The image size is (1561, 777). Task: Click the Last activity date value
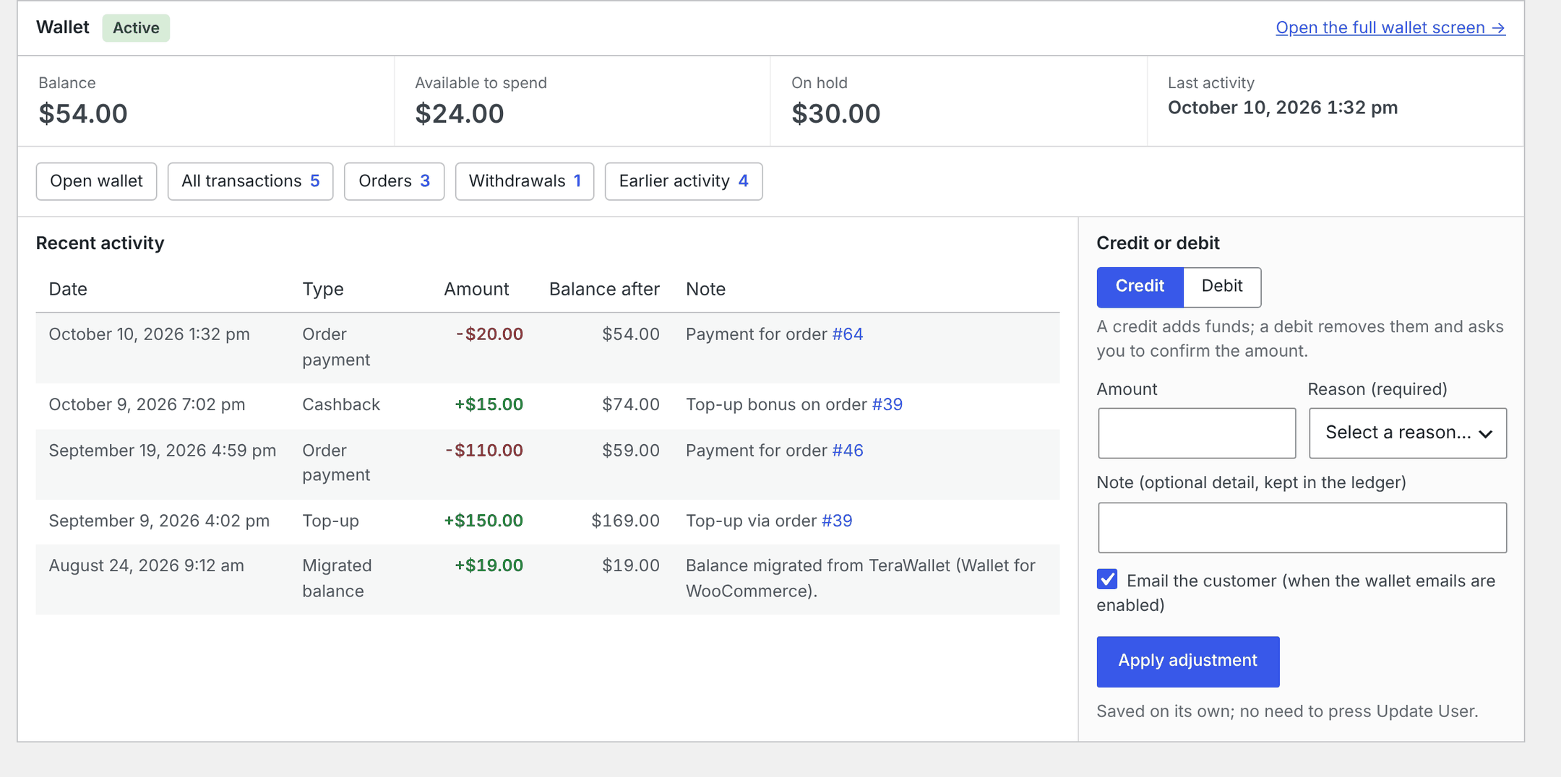(1283, 108)
